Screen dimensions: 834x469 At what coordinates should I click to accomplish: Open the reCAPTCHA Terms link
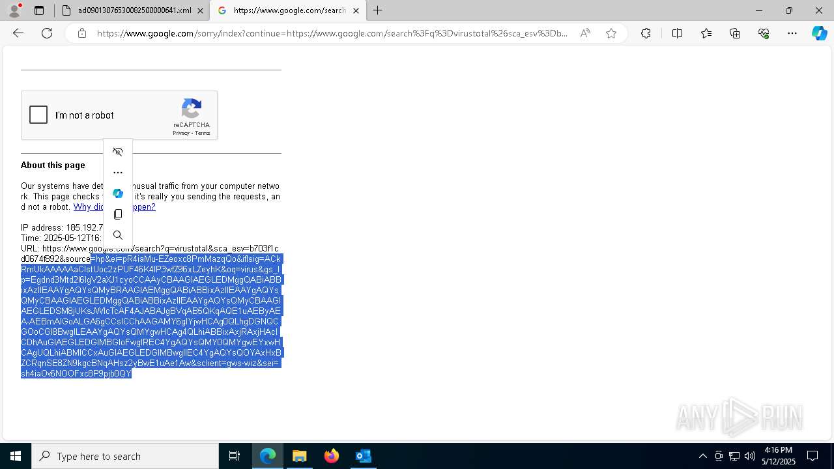[x=203, y=133]
